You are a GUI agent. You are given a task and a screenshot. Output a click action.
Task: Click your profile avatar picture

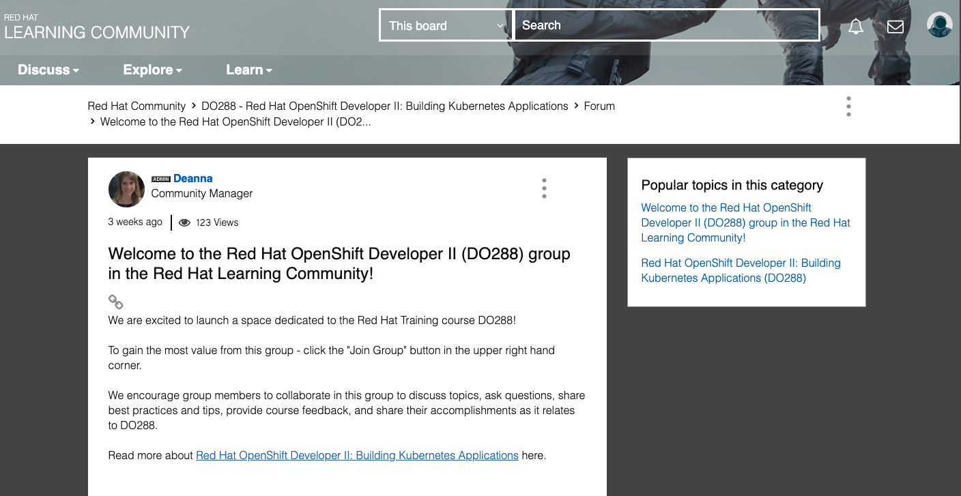coord(939,25)
